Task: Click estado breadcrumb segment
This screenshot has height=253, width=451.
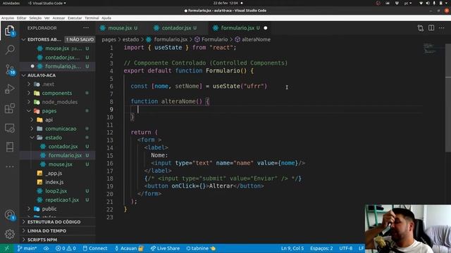Action: click(x=130, y=39)
